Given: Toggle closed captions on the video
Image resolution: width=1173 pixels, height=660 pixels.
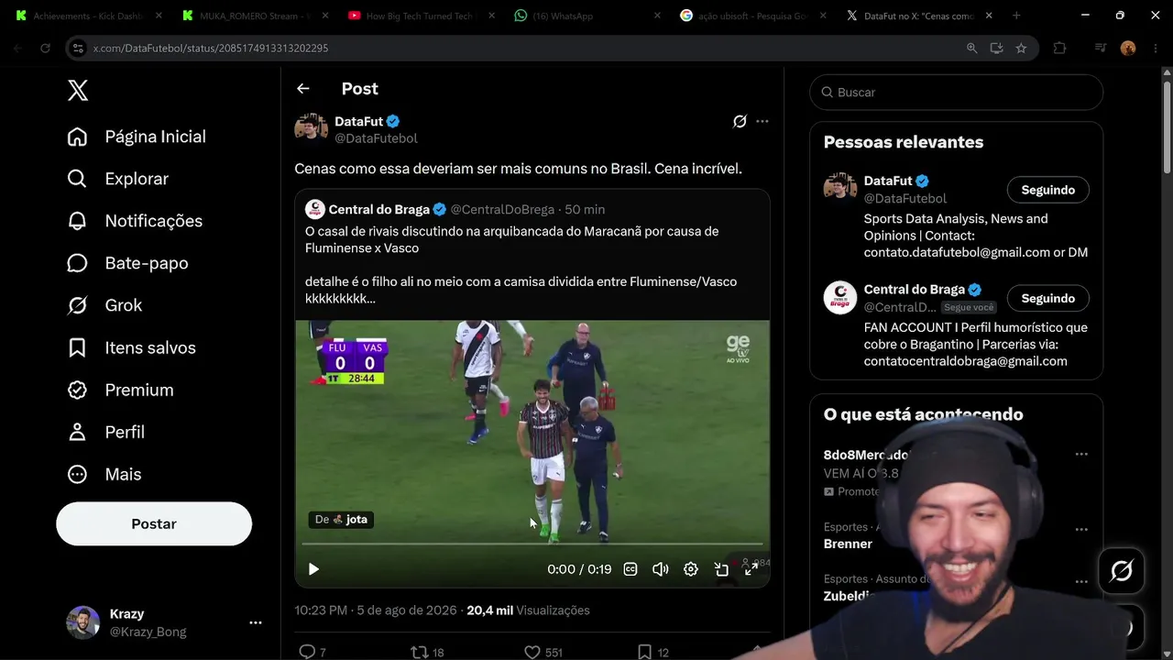Looking at the screenshot, I should pos(630,569).
